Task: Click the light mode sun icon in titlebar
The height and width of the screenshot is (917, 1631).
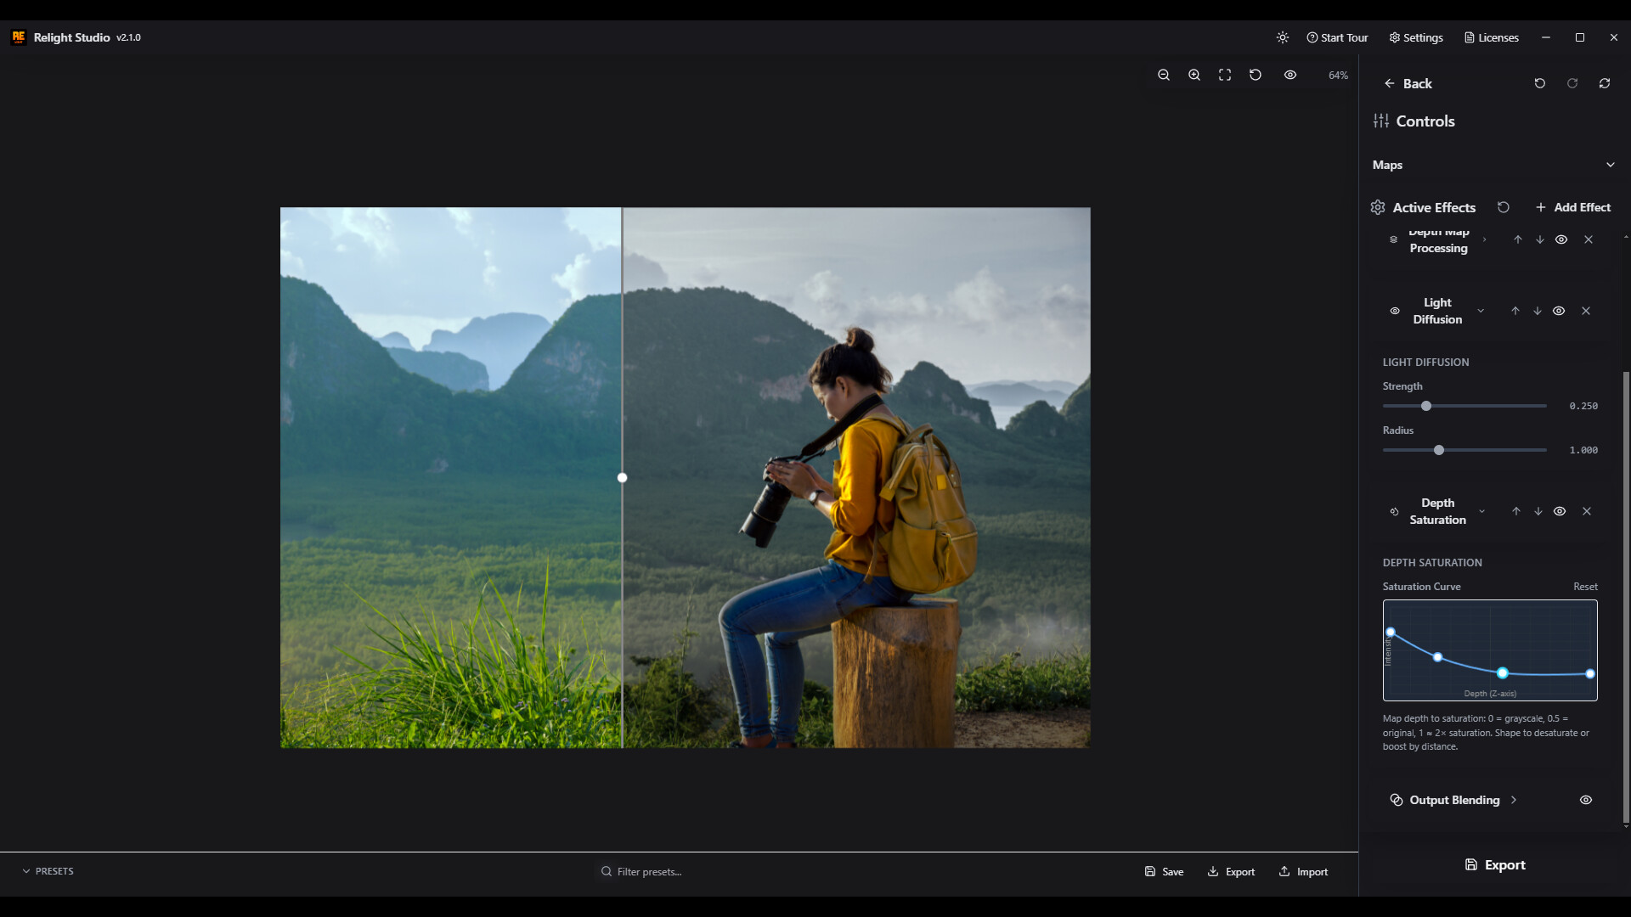Action: (1283, 37)
